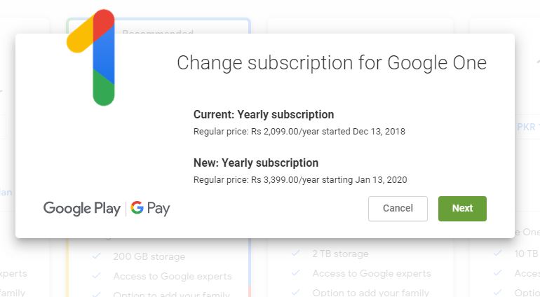The width and height of the screenshot is (540, 297).
Task: Click checkmark next to 2 TB plan's Google experts
Action: click(x=296, y=273)
